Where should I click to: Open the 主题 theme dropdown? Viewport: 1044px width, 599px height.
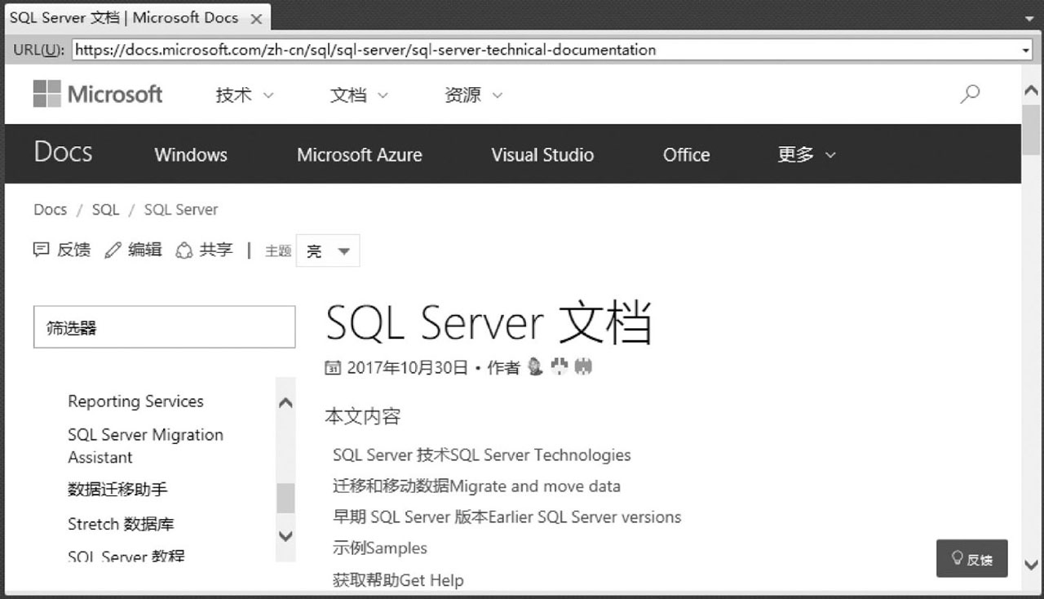click(x=328, y=251)
